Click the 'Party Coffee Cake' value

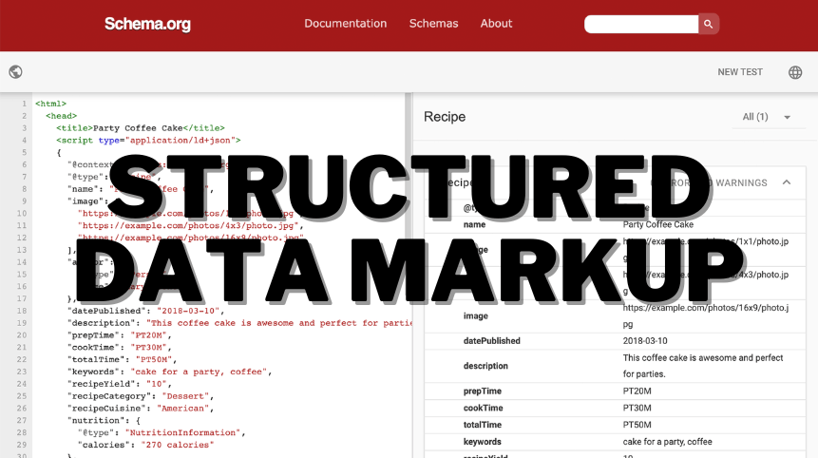click(657, 224)
